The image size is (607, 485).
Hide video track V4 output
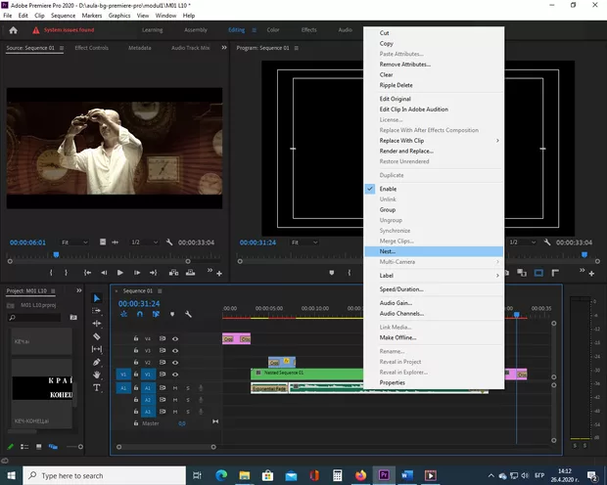pyautogui.click(x=175, y=338)
